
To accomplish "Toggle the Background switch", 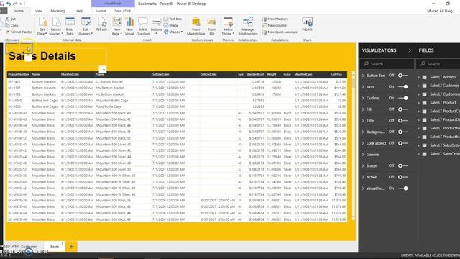I will (402, 132).
